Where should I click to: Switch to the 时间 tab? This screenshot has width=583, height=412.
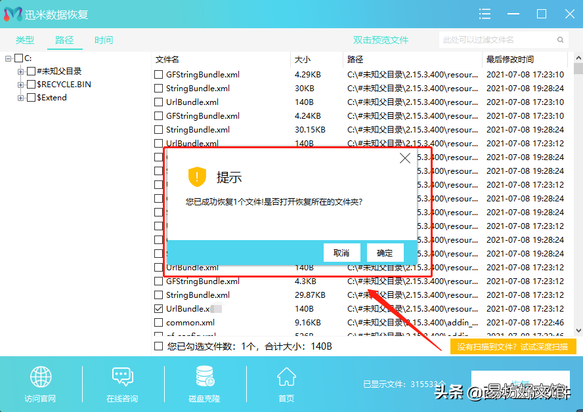click(104, 40)
